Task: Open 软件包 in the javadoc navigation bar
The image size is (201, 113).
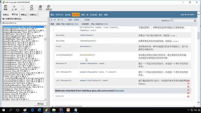Action: click(68, 15)
